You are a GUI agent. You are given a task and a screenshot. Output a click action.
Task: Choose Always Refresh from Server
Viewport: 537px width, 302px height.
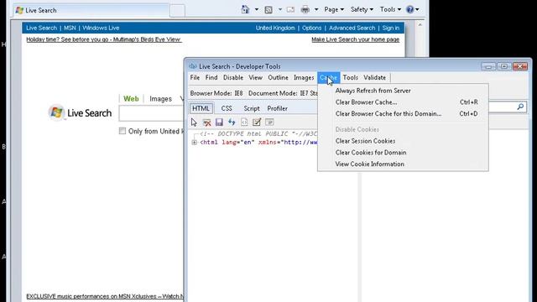[403, 91]
